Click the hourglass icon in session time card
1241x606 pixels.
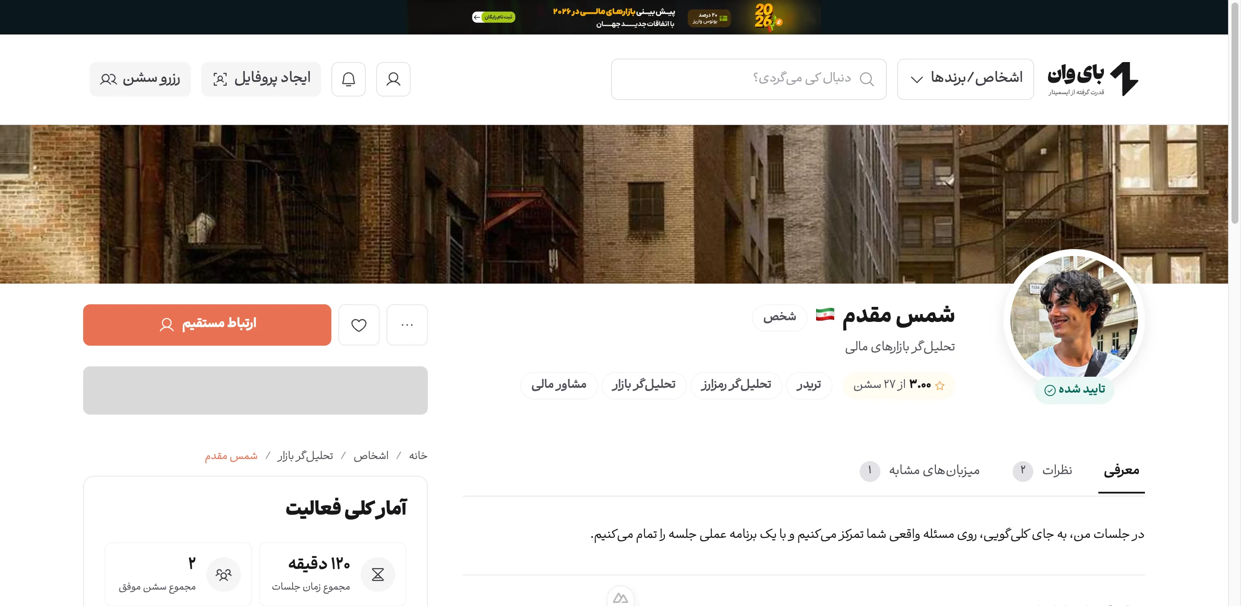point(378,574)
